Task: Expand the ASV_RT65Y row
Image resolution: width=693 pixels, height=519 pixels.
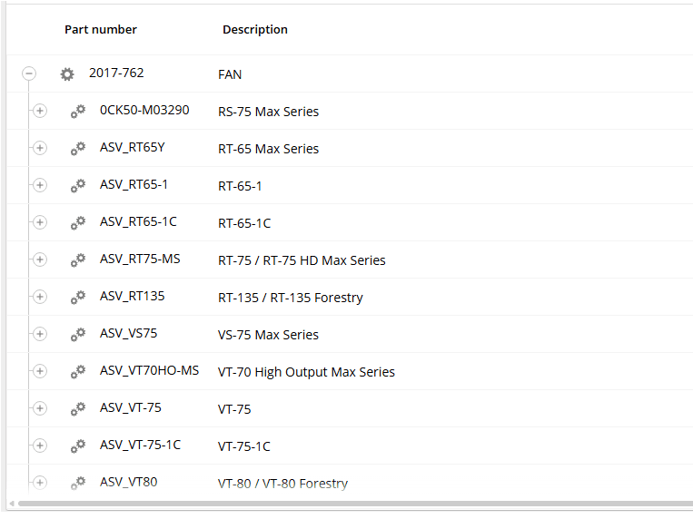Action: [x=39, y=148]
